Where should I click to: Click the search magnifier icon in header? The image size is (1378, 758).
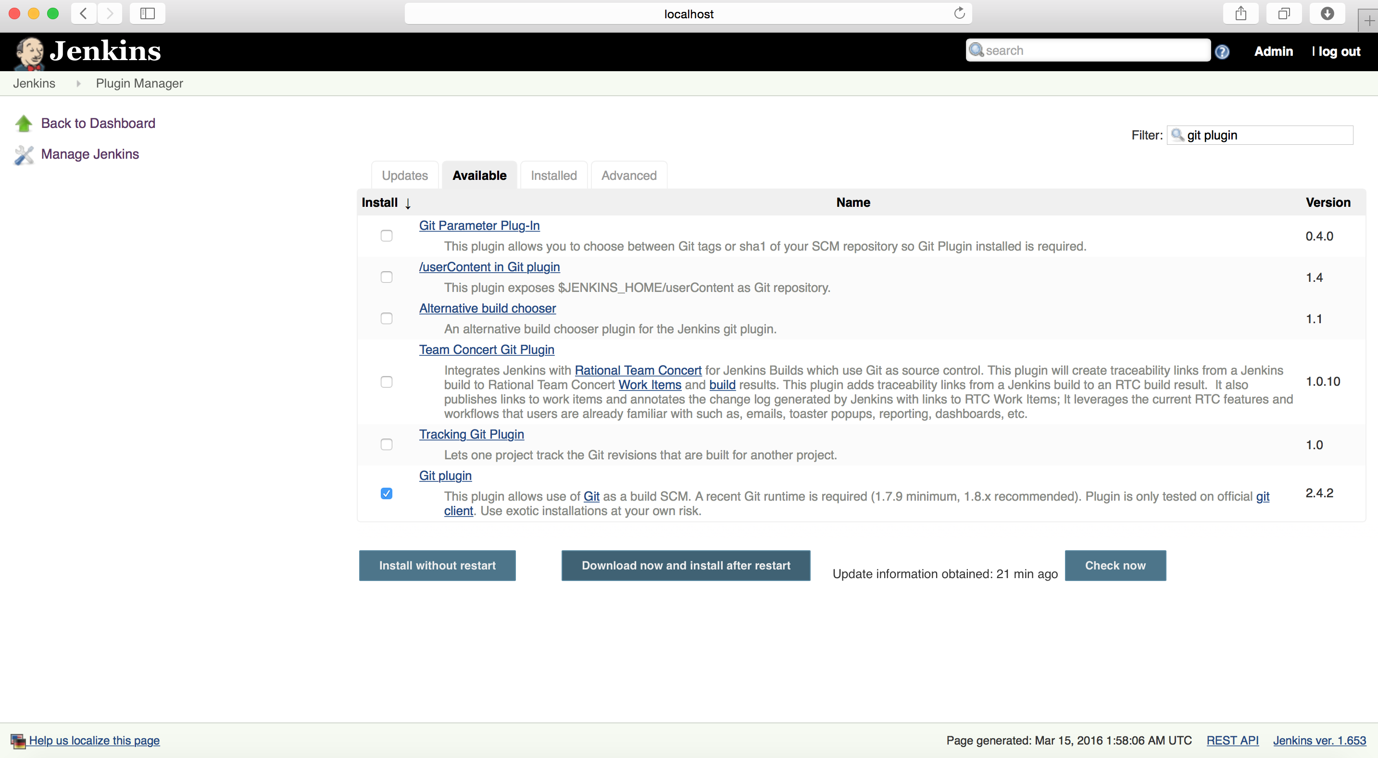[x=976, y=51]
